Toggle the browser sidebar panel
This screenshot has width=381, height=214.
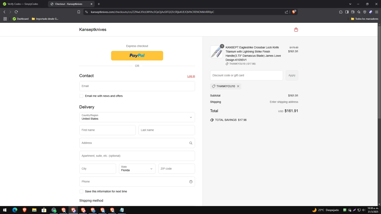(347, 12)
